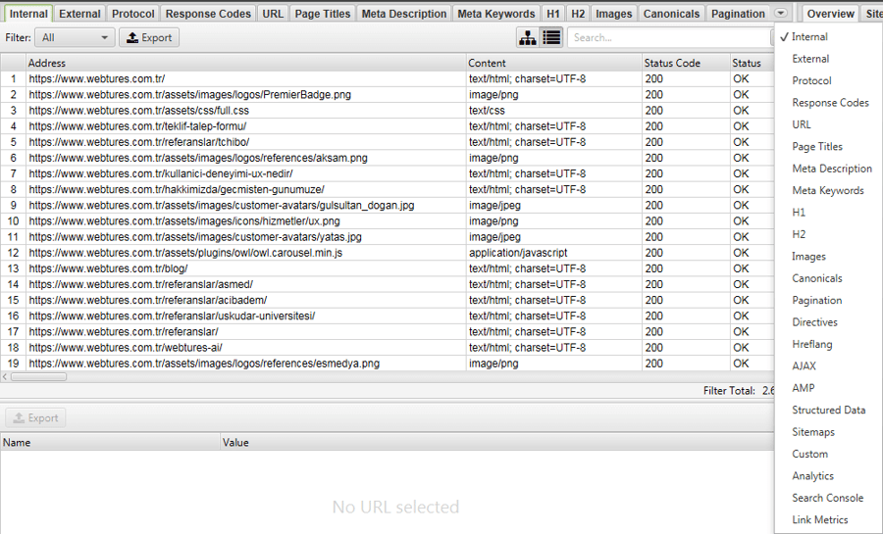Select the checked Internal menu entry
The width and height of the screenshot is (883, 534).
click(x=809, y=36)
